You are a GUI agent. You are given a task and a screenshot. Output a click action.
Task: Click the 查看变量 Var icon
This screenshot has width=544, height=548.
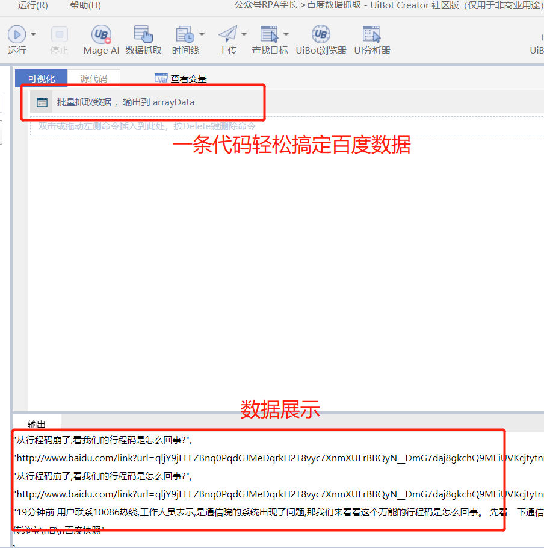[x=161, y=79]
